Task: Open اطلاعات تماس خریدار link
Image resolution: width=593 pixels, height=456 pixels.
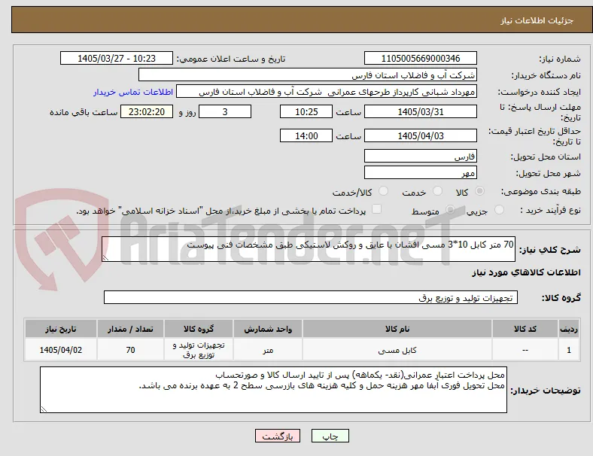Action: click(x=133, y=92)
